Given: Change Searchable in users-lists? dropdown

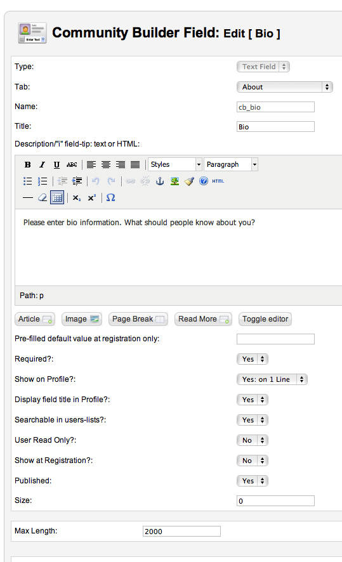Looking at the screenshot, I should 253,420.
